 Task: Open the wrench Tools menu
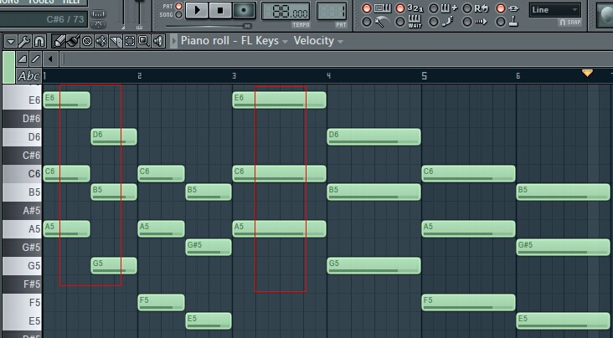(x=24, y=41)
